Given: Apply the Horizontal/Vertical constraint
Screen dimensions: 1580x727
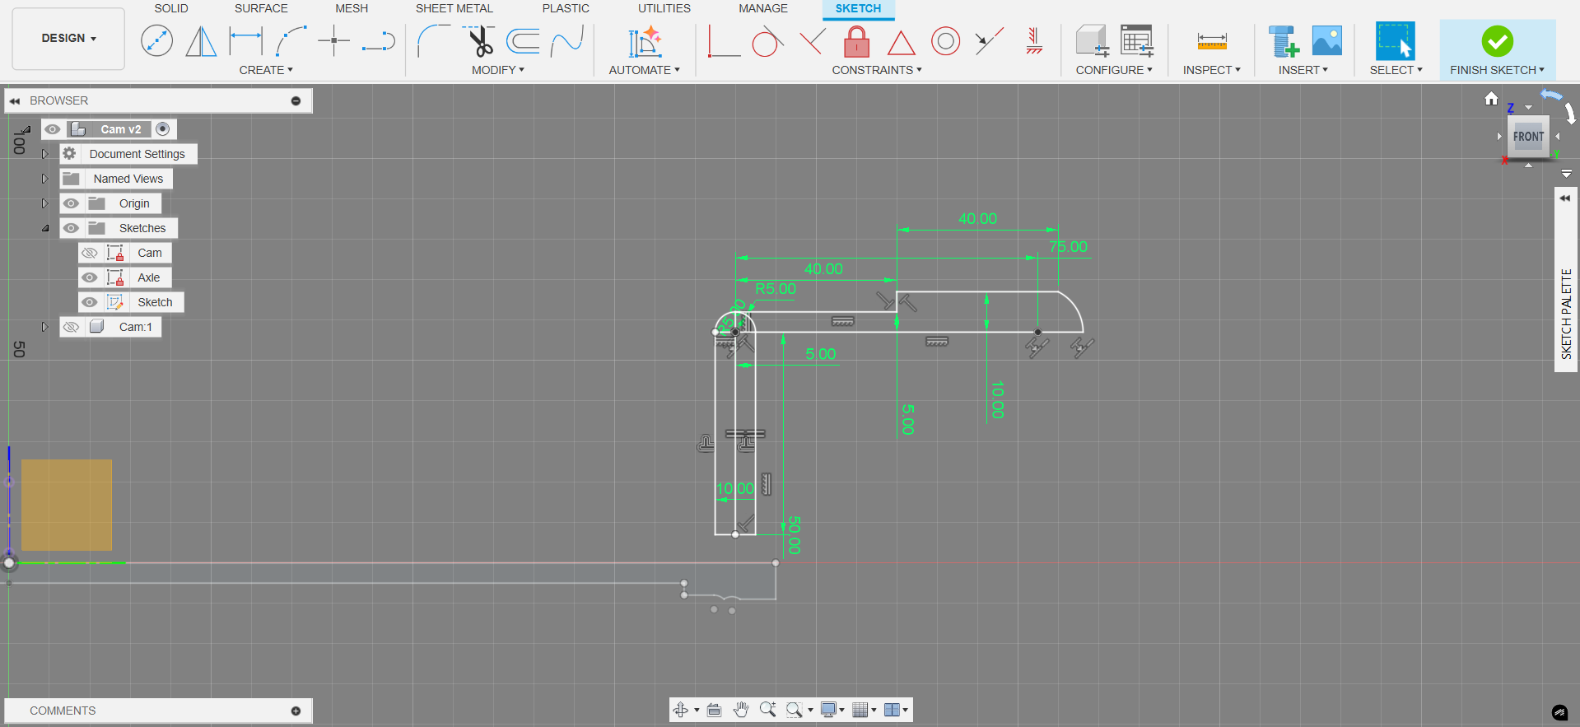Looking at the screenshot, I should click(724, 40).
